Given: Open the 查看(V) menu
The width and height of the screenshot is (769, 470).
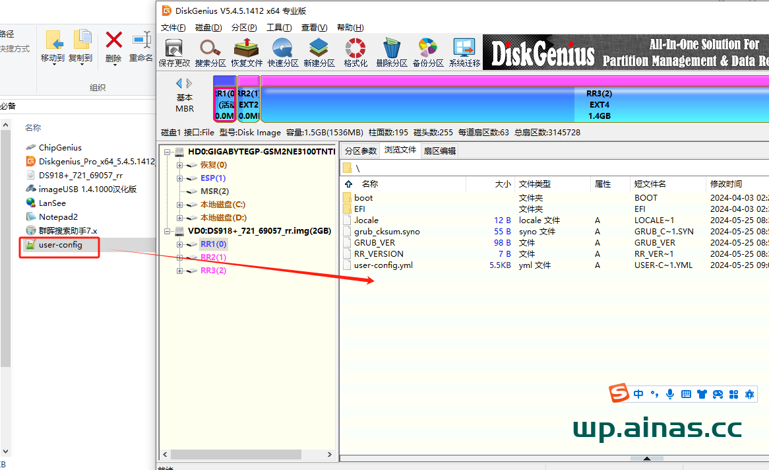Looking at the screenshot, I should (x=315, y=28).
